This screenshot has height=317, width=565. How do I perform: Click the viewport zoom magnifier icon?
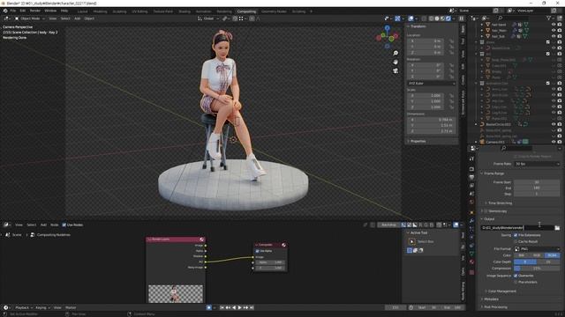pos(395,53)
